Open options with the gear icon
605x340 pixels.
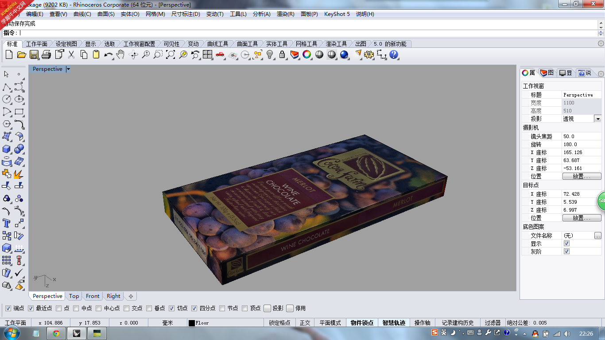pyautogui.click(x=369, y=54)
